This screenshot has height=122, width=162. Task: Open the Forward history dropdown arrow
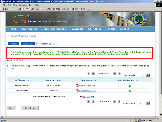click(x=16, y=9)
